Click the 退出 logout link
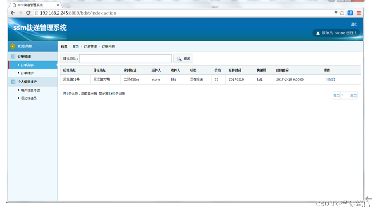 click(354, 24)
